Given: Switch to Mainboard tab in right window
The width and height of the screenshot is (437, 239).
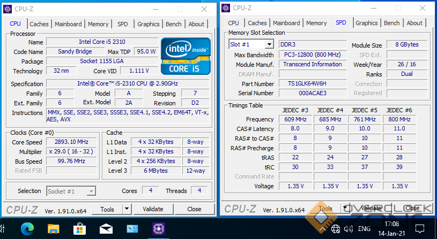Looking at the screenshot, I should (x=286, y=23).
